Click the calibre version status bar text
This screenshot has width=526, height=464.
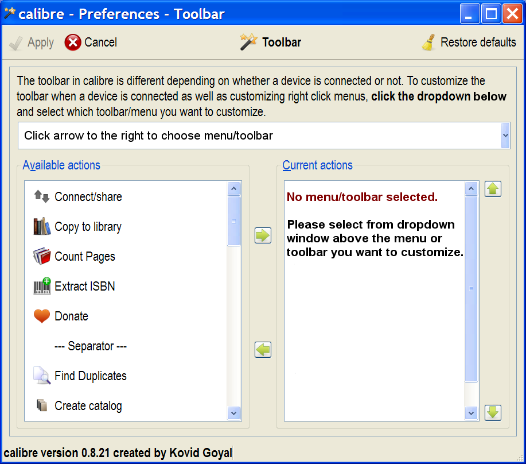click(118, 453)
